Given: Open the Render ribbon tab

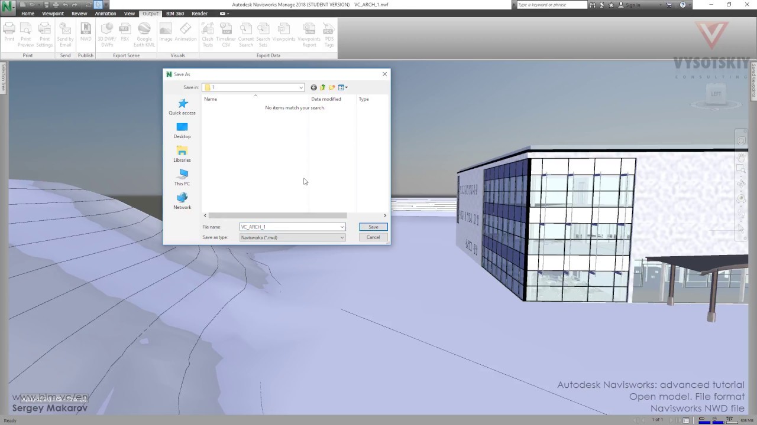Looking at the screenshot, I should point(200,14).
